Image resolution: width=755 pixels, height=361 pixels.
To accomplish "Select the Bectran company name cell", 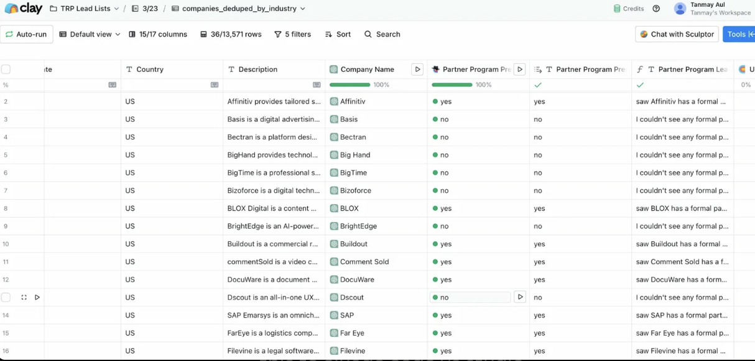I will (x=376, y=137).
